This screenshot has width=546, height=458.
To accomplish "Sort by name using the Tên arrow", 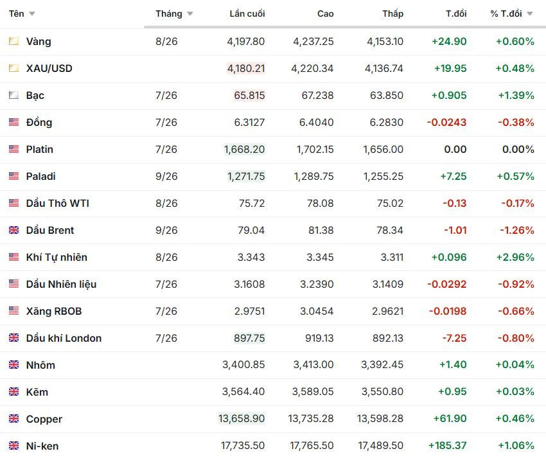I will coord(32,14).
